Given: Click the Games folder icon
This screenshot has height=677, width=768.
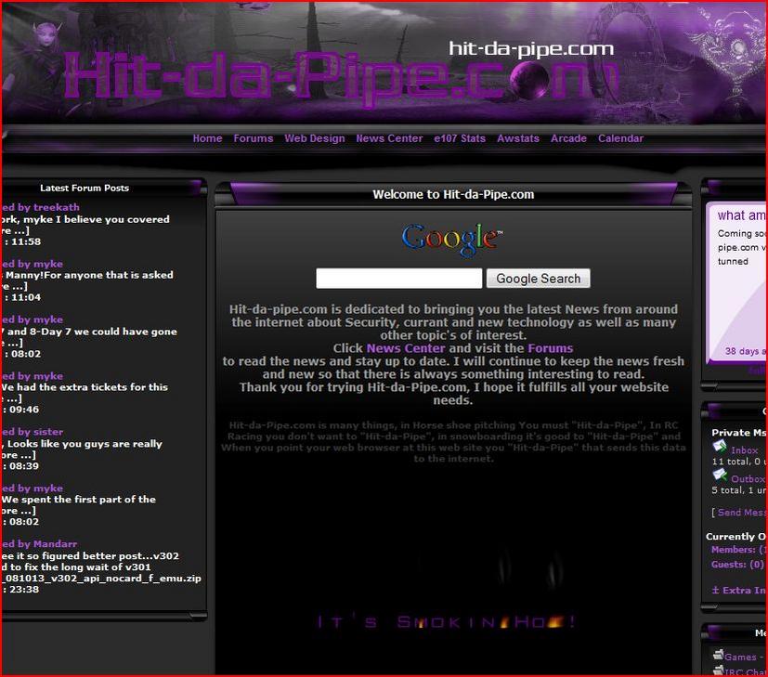Looking at the screenshot, I should tap(718, 656).
